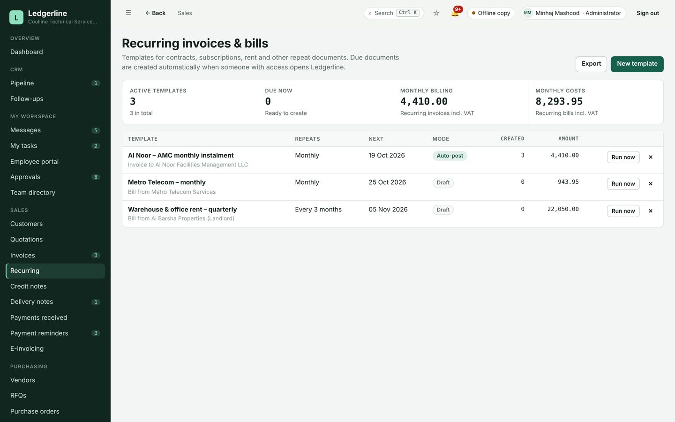Select the Warehouse & office rent – quarterly row

393,214
